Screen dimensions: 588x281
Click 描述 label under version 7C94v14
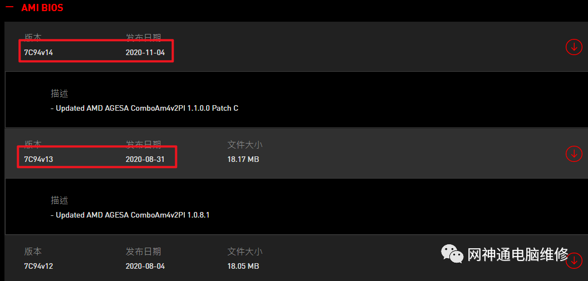[x=59, y=93]
